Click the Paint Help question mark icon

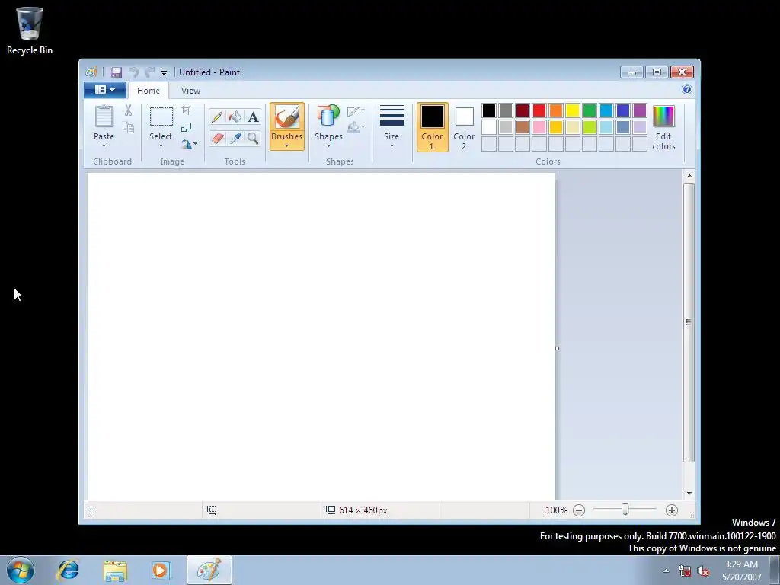(x=687, y=90)
